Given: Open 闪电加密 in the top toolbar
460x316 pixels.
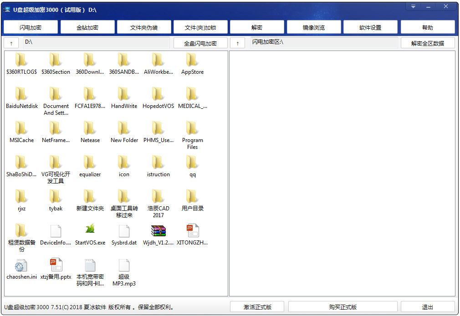Looking at the screenshot, I should [31, 27].
